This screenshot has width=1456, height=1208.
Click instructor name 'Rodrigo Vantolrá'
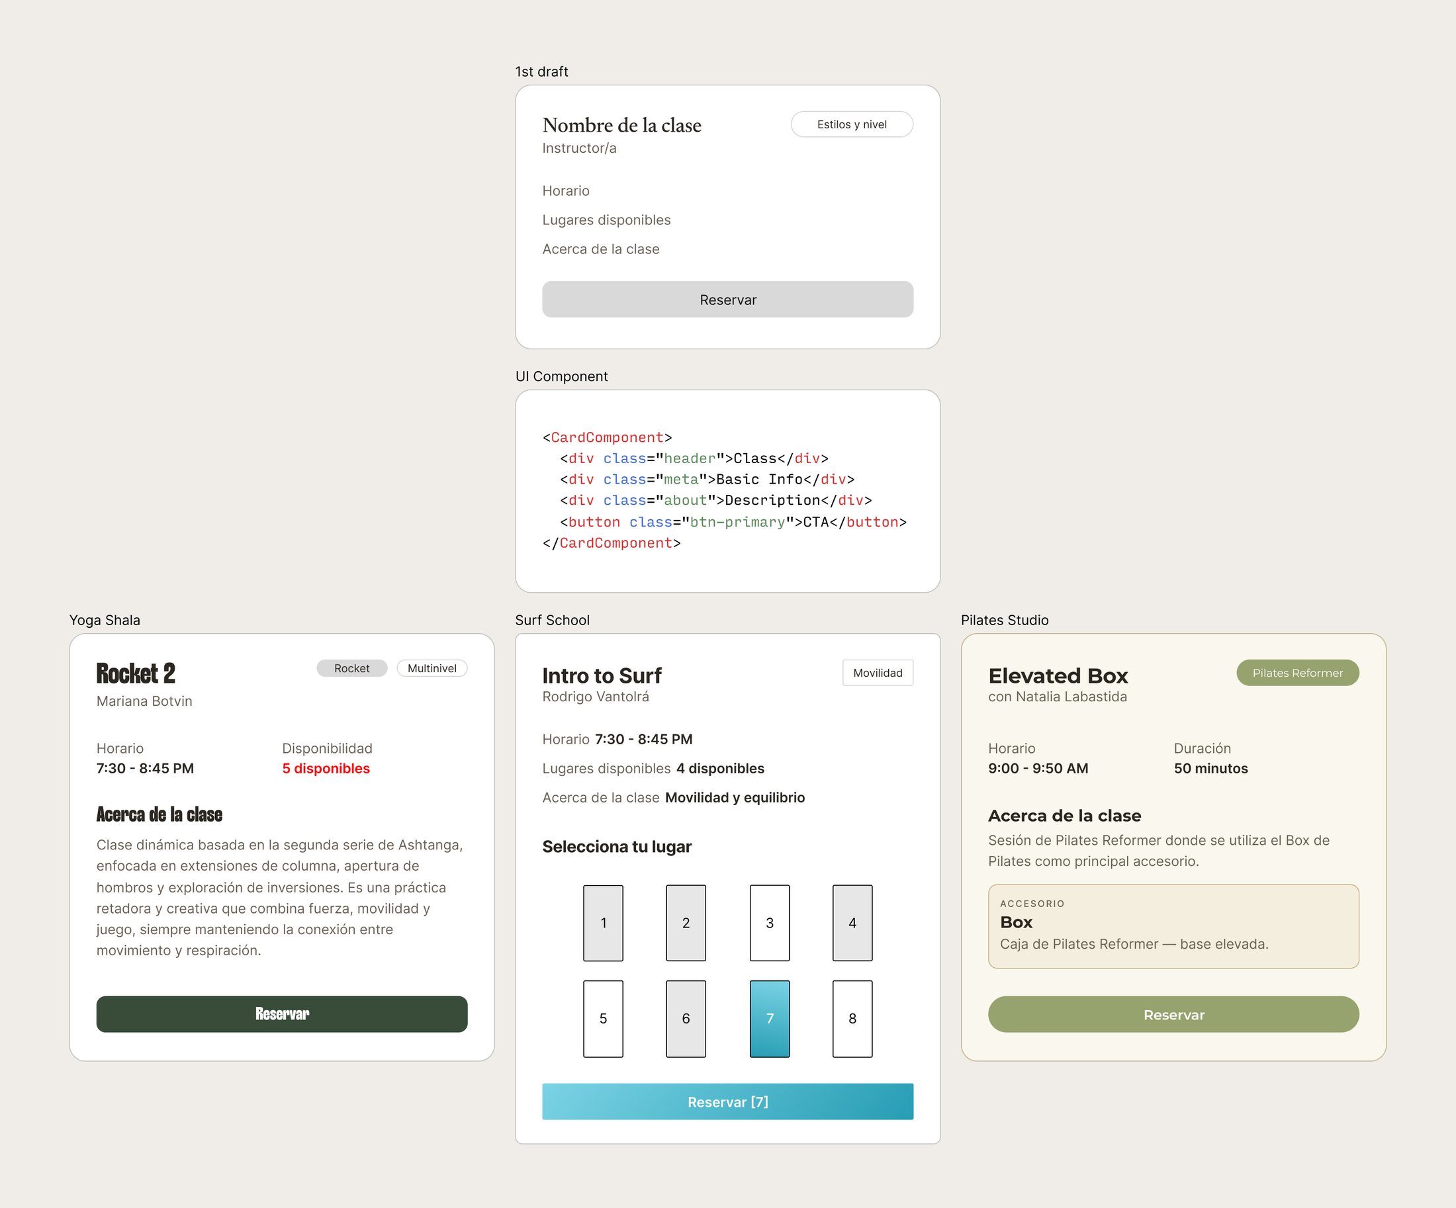tap(596, 697)
